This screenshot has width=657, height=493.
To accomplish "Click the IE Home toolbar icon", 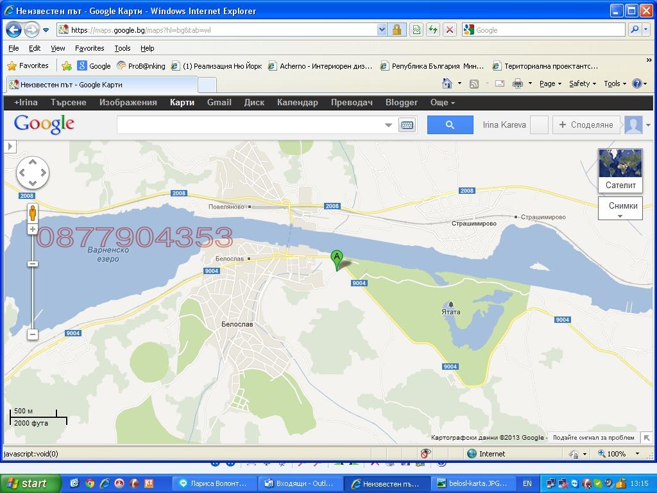I will (x=447, y=83).
